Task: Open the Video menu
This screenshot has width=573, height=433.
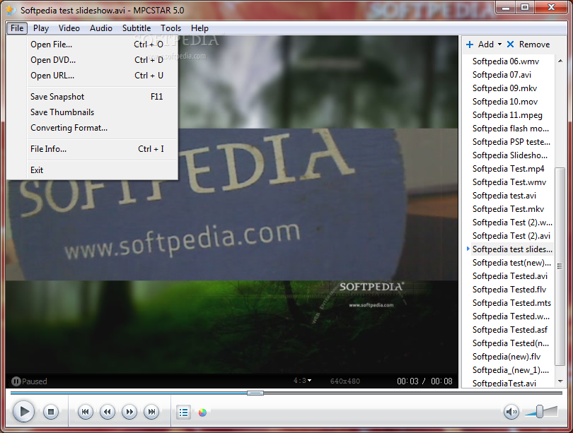Action: [x=69, y=28]
